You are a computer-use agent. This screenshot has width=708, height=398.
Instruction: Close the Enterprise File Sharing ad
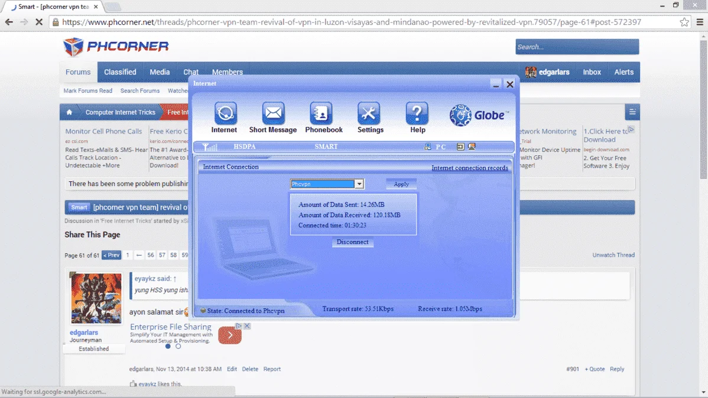pos(247,326)
